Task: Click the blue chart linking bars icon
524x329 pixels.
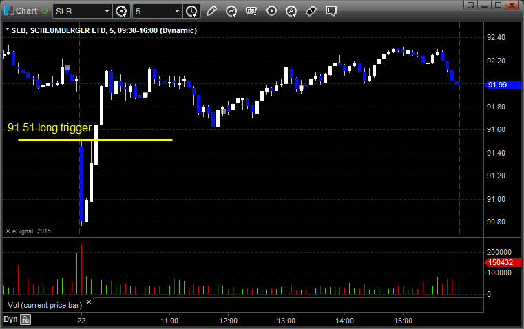Action: [x=9, y=11]
